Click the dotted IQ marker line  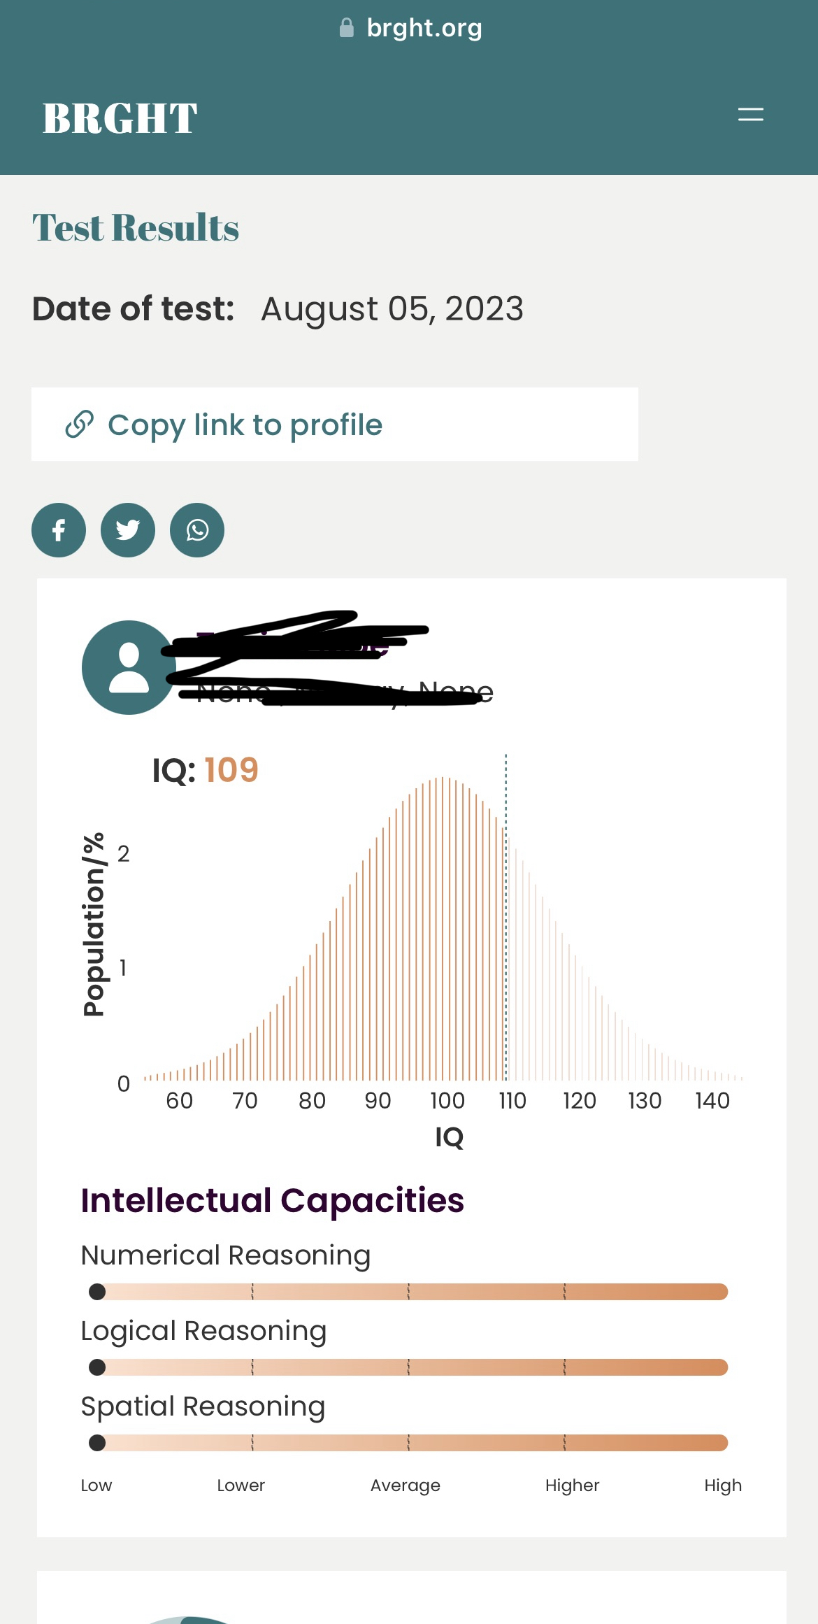point(506,916)
